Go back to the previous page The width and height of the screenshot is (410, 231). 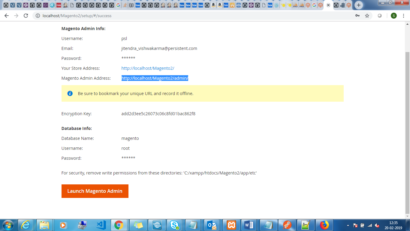click(7, 16)
